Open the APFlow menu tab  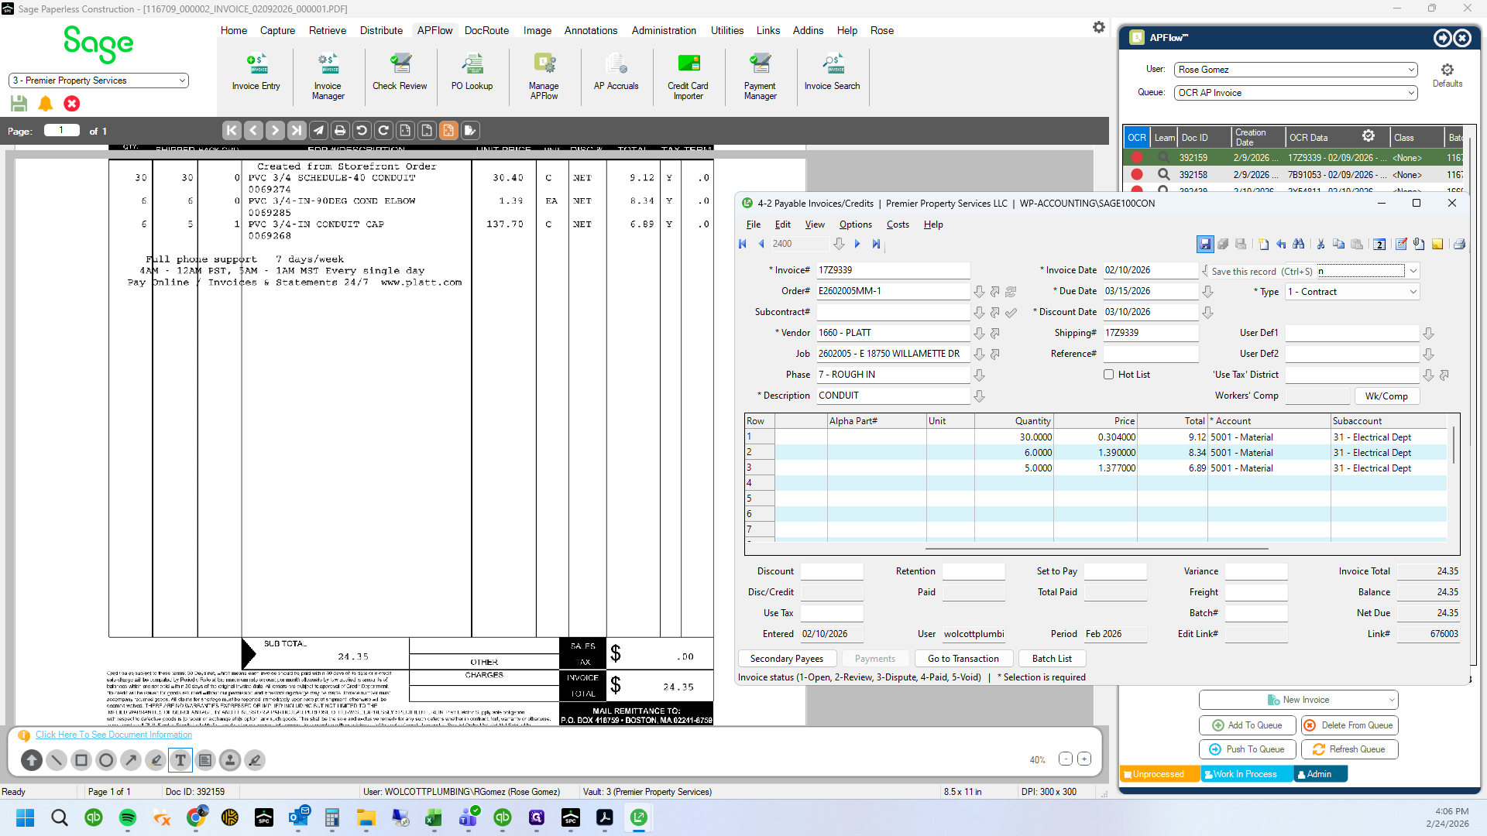tap(434, 30)
